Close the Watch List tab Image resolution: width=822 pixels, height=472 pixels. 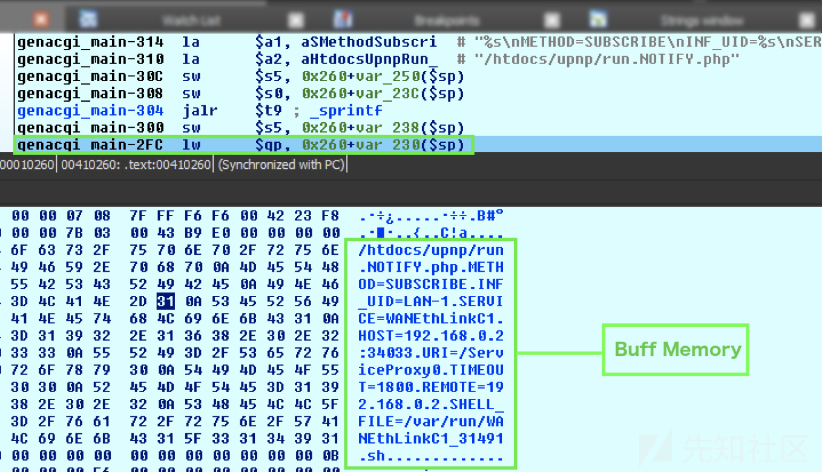(295, 21)
